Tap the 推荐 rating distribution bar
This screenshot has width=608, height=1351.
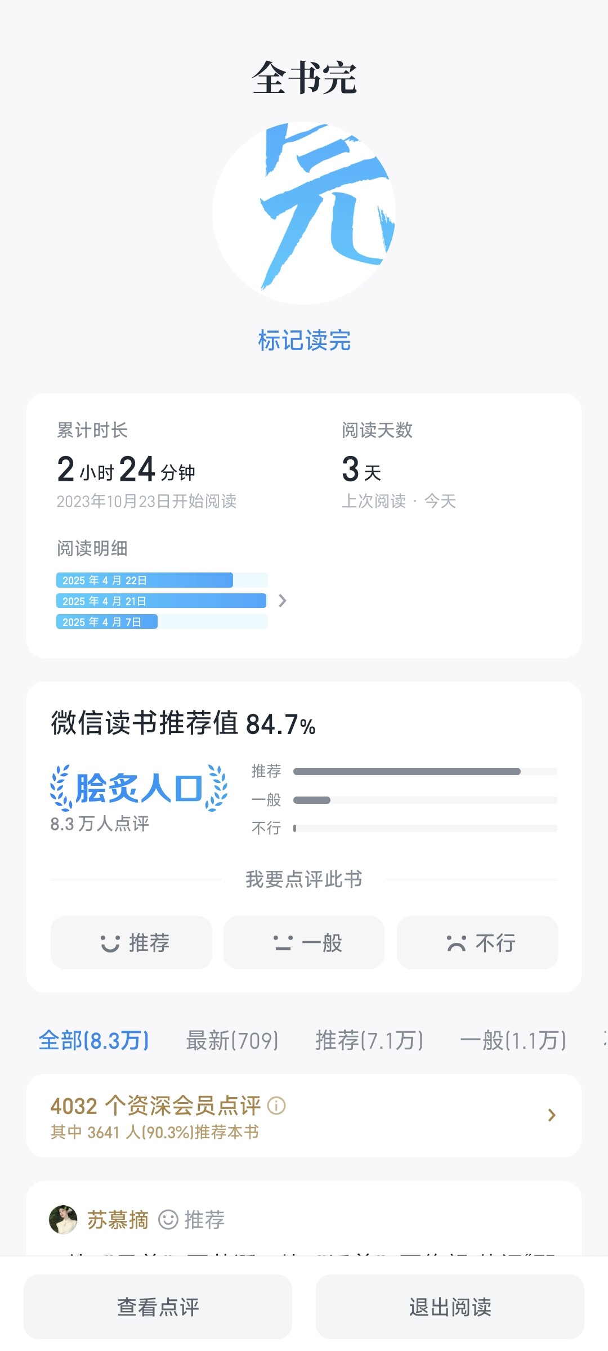pyautogui.click(x=425, y=771)
